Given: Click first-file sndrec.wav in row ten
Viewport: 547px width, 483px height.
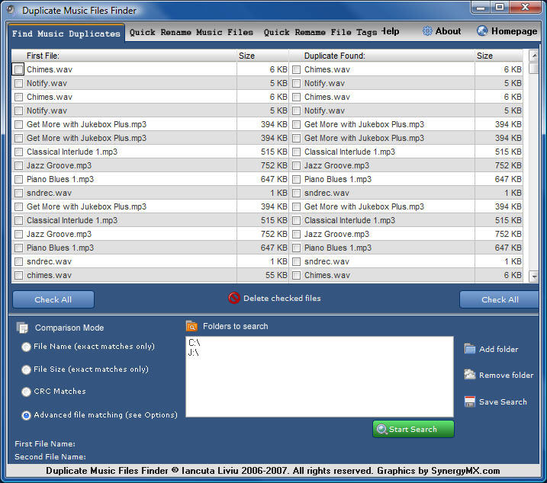Looking at the screenshot, I should (x=49, y=193).
